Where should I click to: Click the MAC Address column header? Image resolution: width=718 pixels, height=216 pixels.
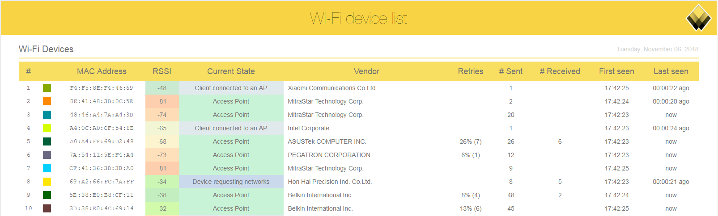[102, 71]
